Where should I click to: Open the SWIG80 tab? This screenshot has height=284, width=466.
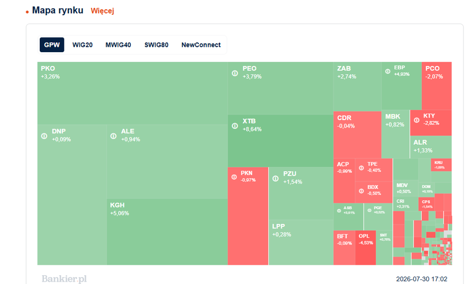(x=156, y=45)
